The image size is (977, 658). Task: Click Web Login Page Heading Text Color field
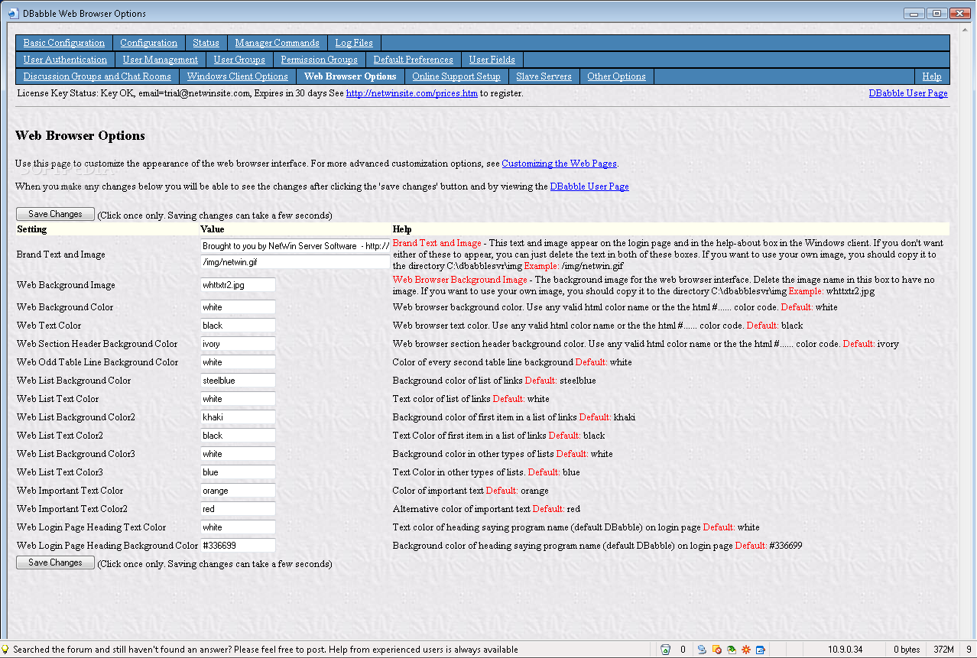(x=238, y=527)
